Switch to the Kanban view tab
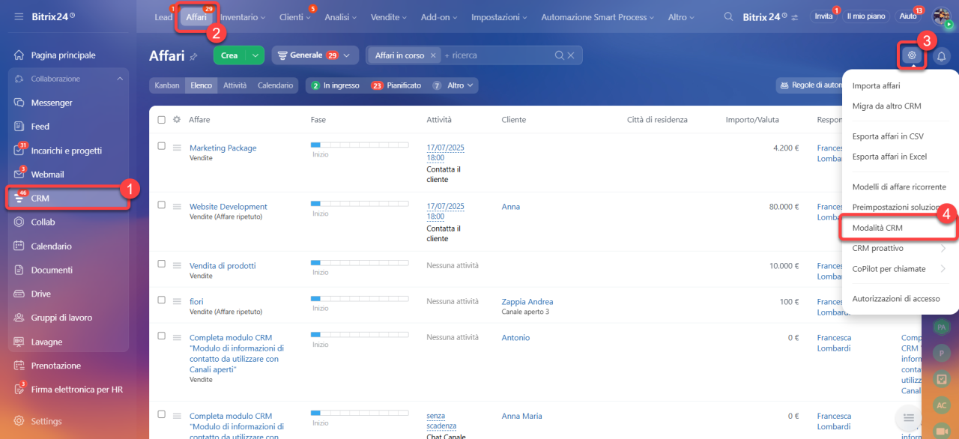Viewport: 959px width, 439px height. click(167, 85)
